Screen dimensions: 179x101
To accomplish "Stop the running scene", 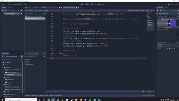I will click(x=165, y=4).
